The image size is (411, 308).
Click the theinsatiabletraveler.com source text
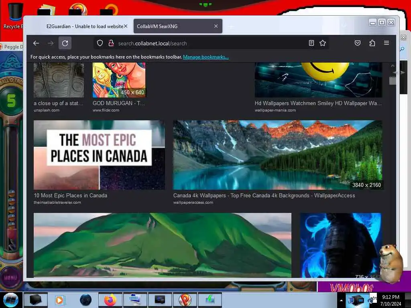(x=57, y=203)
